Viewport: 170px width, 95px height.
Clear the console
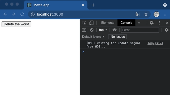(x=92, y=30)
